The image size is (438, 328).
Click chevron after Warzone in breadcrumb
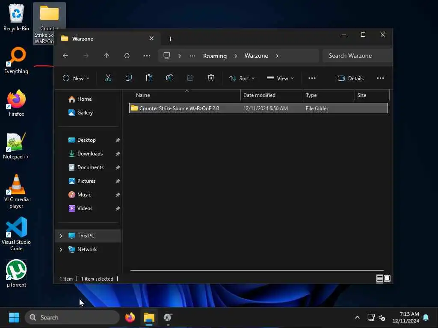click(277, 56)
